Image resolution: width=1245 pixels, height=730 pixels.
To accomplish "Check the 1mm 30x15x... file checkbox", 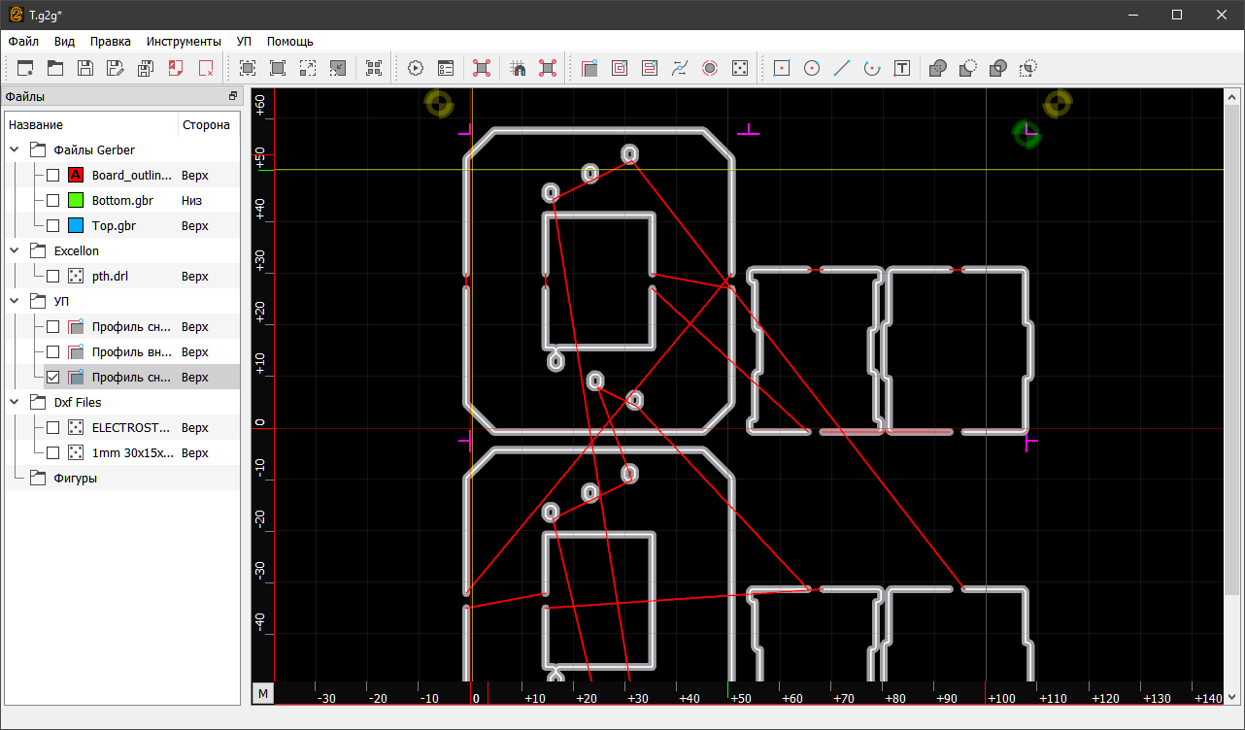I will click(x=53, y=453).
